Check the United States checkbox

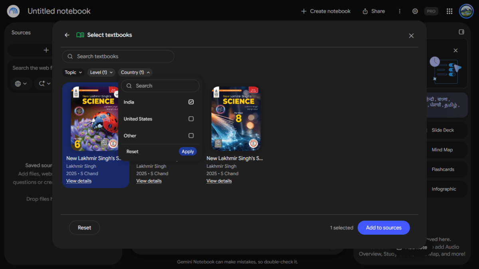pyautogui.click(x=191, y=119)
